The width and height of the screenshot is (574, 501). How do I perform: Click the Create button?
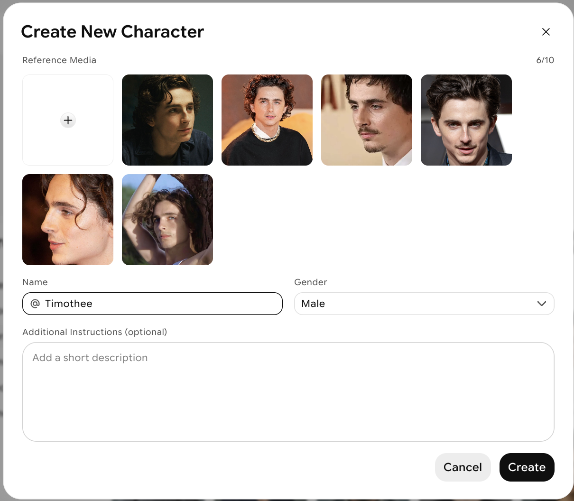pyautogui.click(x=527, y=467)
